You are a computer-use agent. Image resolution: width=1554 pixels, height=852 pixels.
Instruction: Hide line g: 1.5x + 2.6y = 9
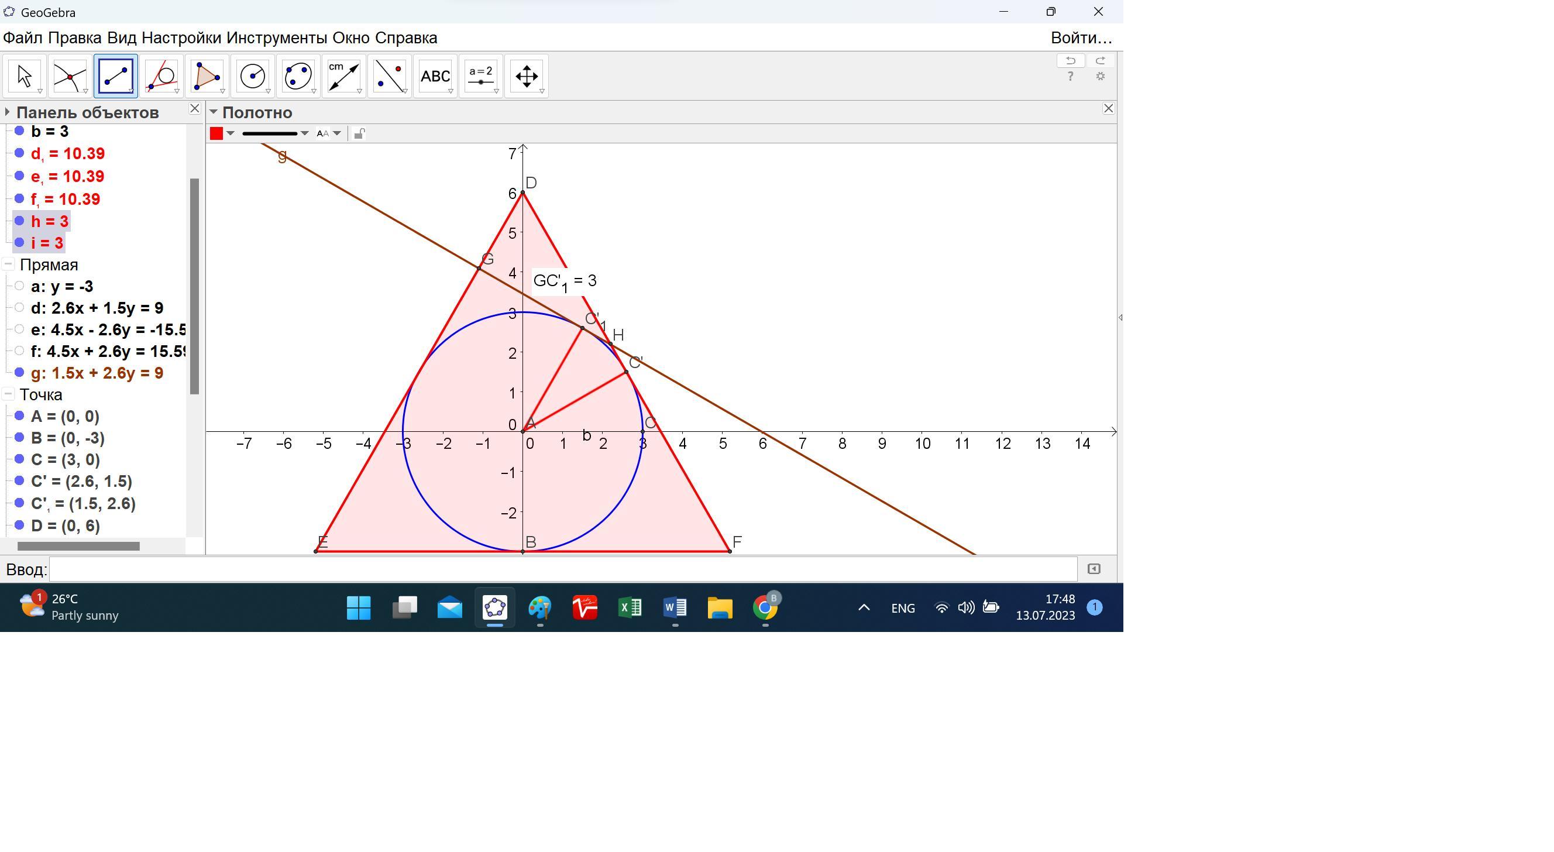point(19,373)
